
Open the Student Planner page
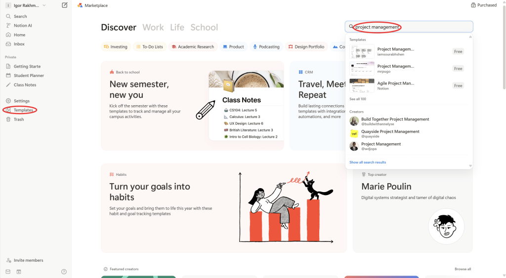pos(29,76)
